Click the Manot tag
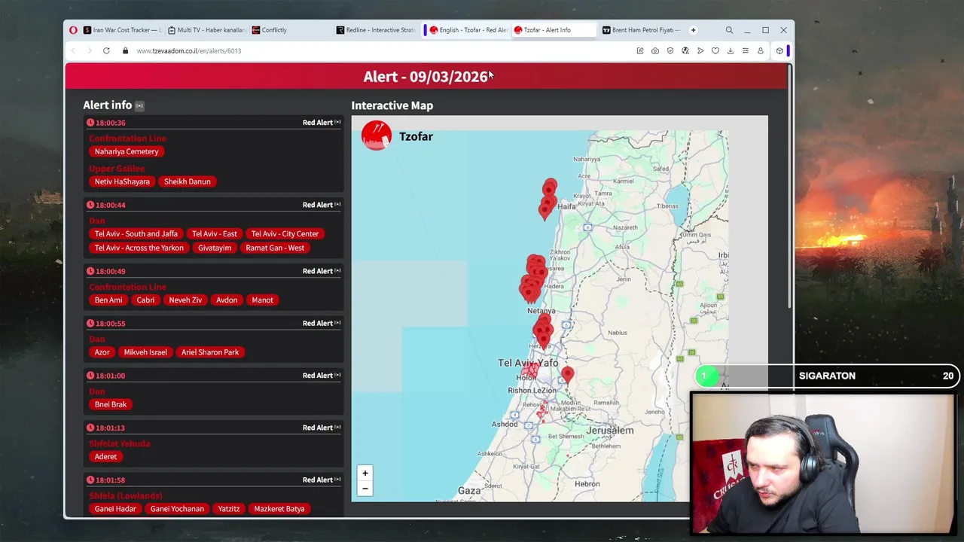This screenshot has height=542, width=964. click(262, 300)
